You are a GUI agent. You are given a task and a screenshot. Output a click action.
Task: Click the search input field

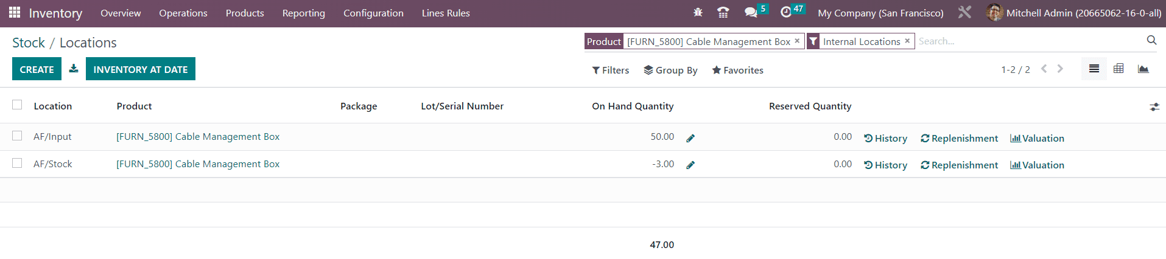pyautogui.click(x=1029, y=41)
